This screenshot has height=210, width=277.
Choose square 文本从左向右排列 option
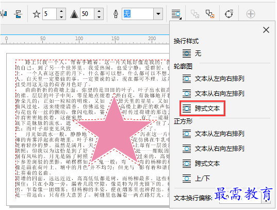[214, 134]
